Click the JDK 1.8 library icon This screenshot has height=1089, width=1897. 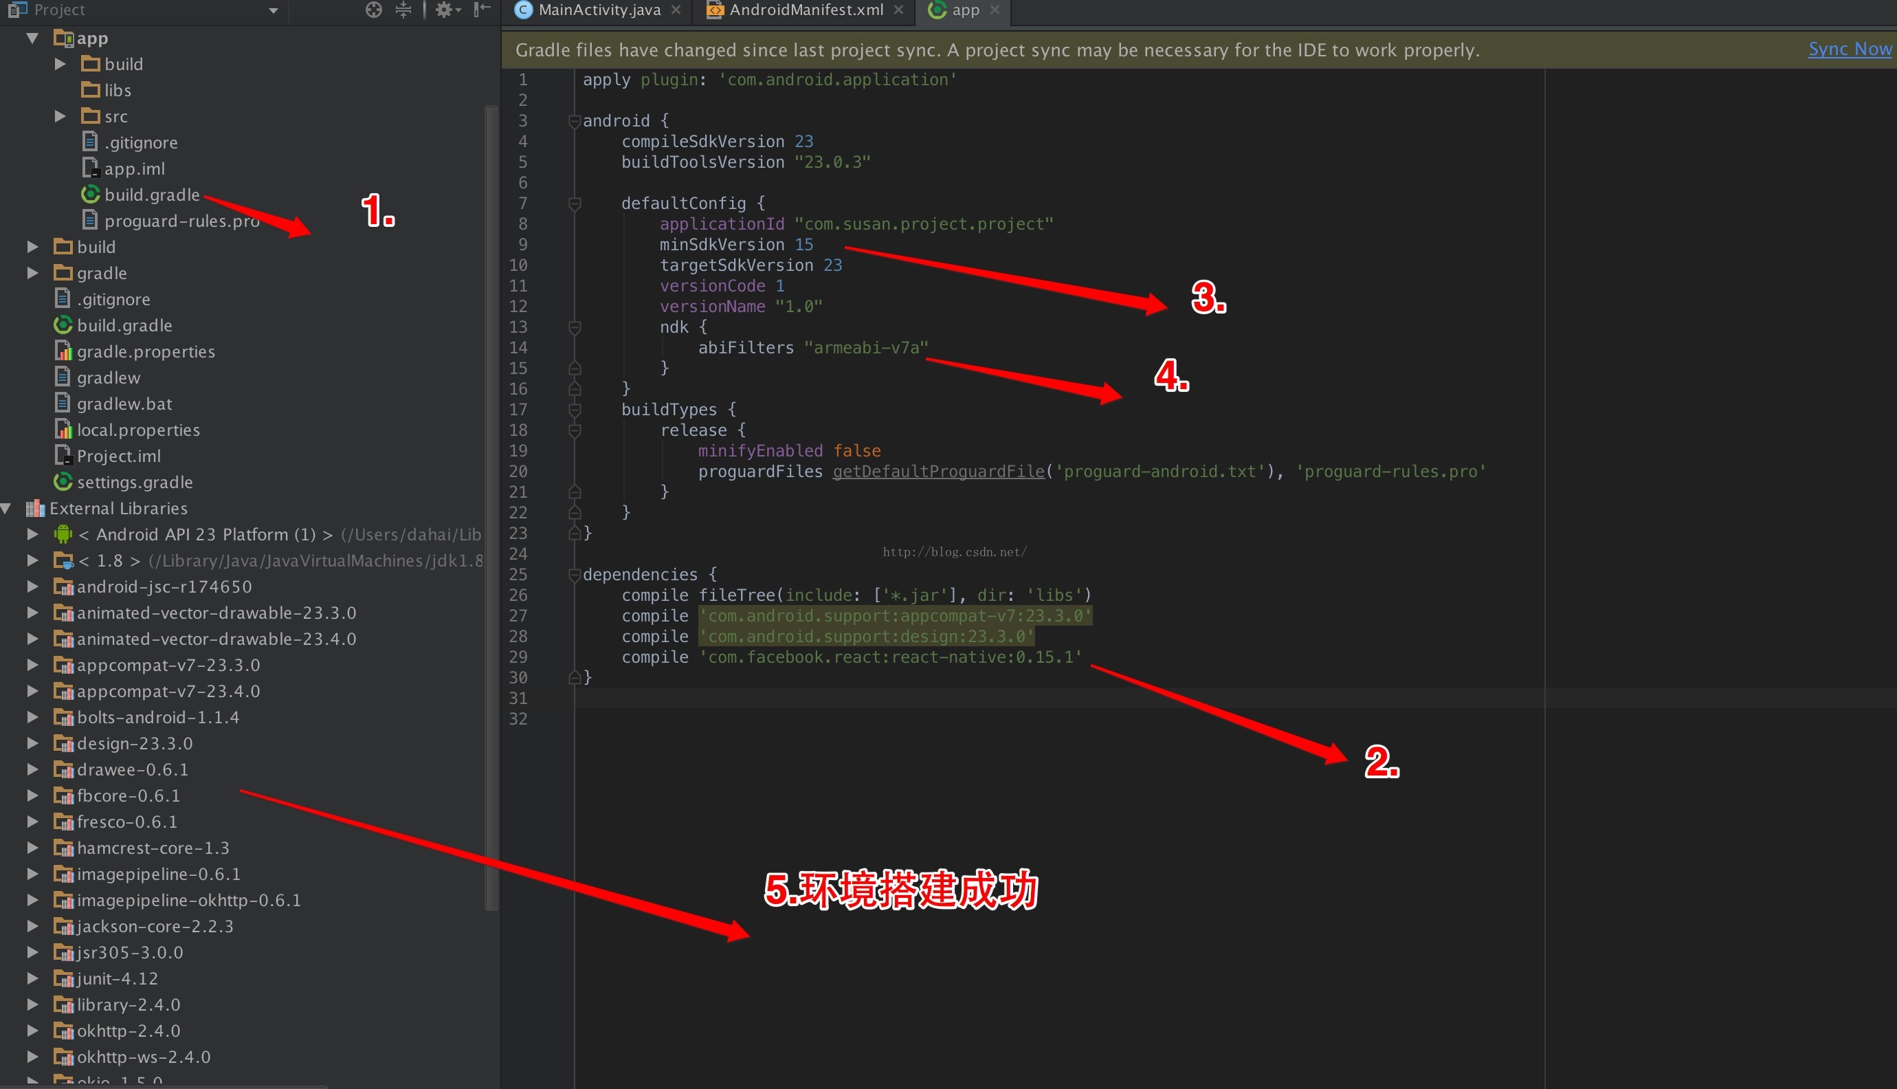63,561
